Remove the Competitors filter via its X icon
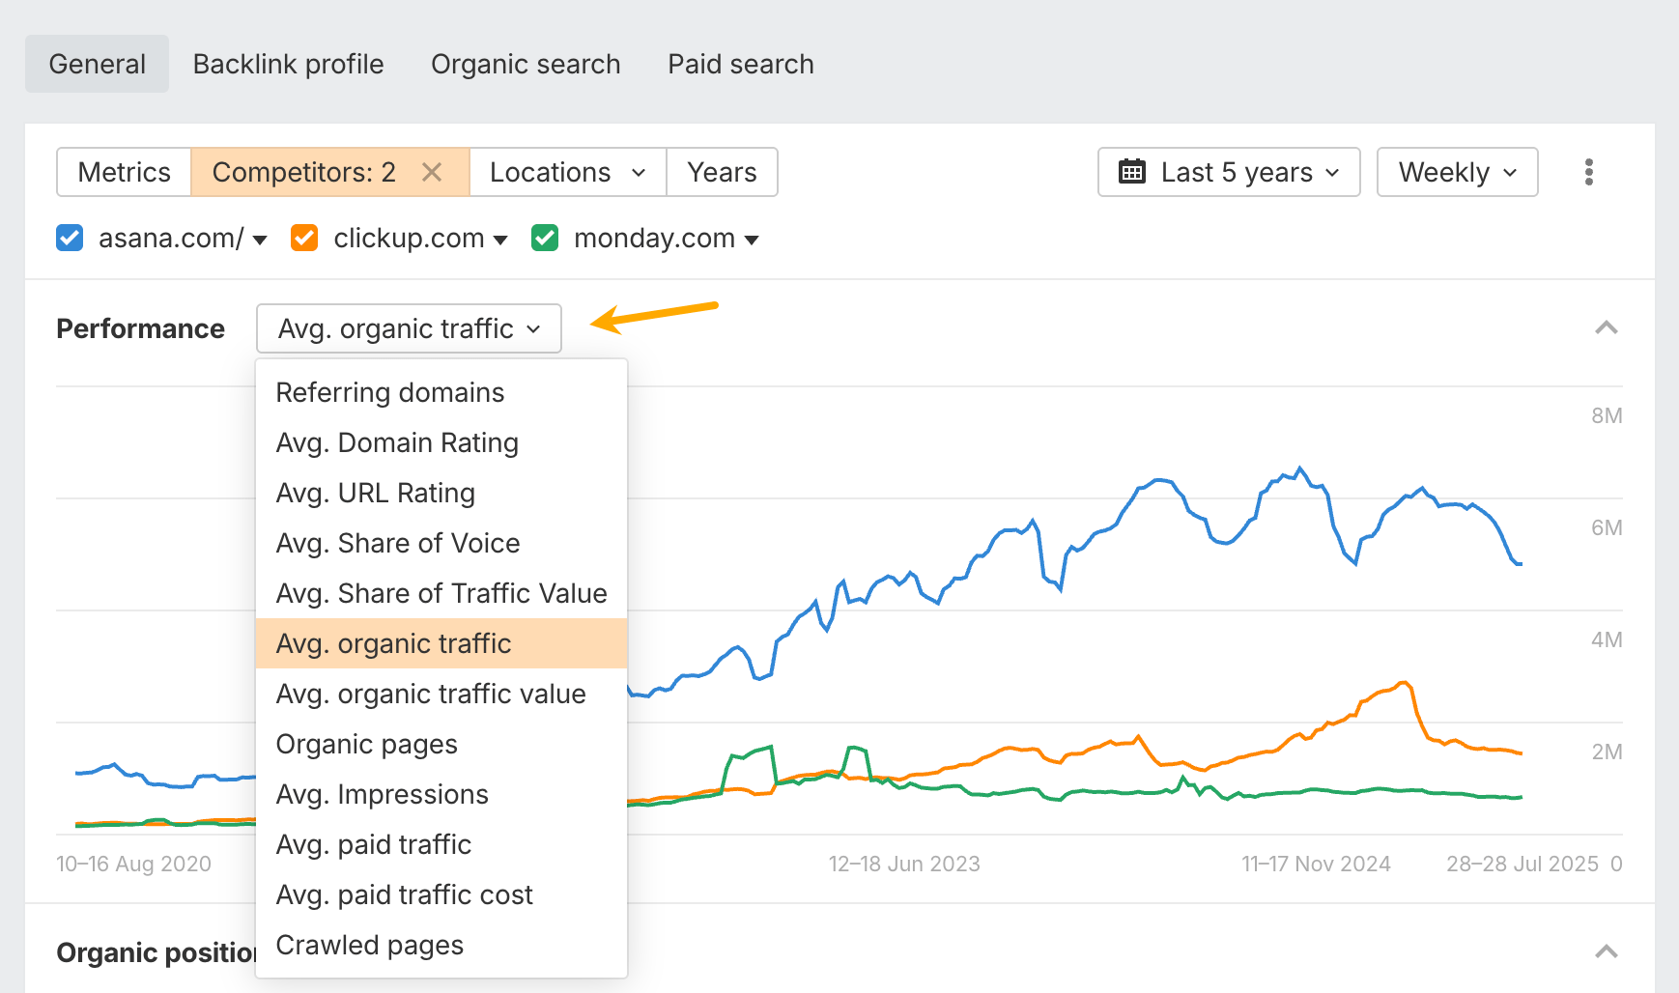Image resolution: width=1679 pixels, height=993 pixels. point(432,172)
